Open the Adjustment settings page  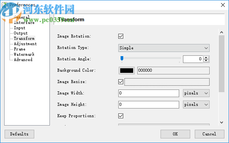coord(25,44)
